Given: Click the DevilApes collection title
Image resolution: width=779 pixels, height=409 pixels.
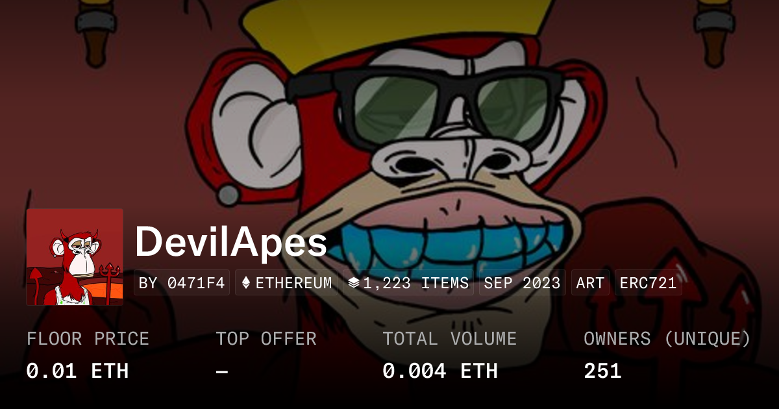Looking at the screenshot, I should point(231,242).
